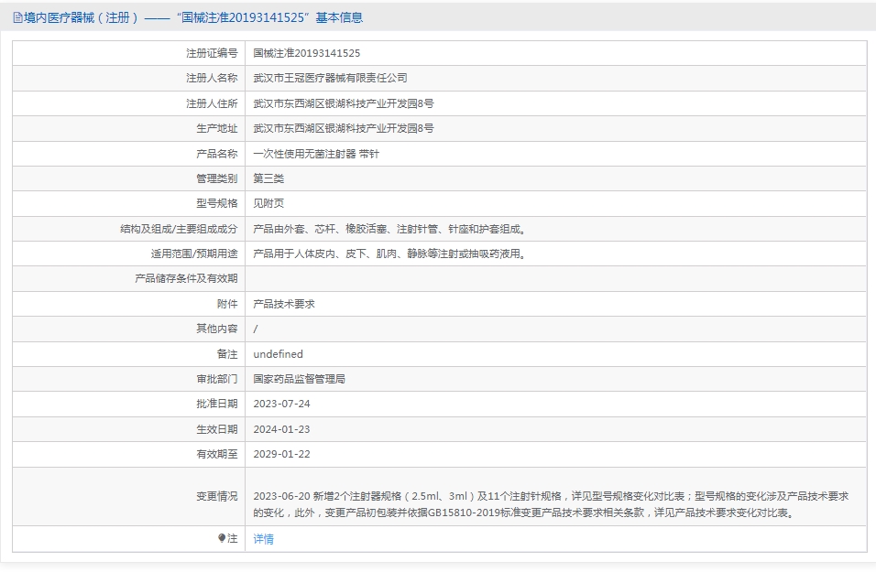The image size is (876, 572).
Task: Click the 产品储存条件及有效期 label
Action: (186, 278)
